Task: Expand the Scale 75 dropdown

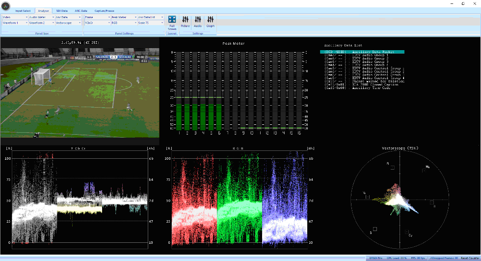Action: point(162,23)
